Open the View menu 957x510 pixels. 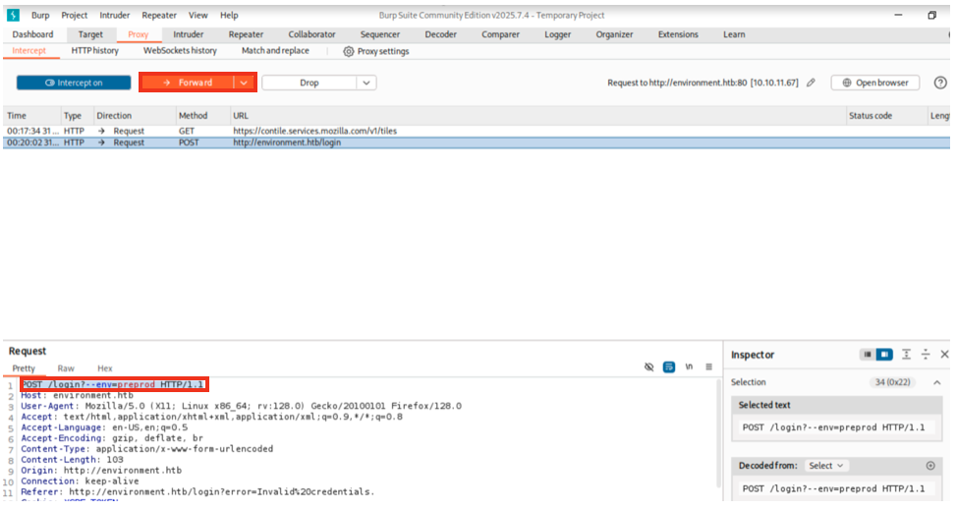(197, 16)
